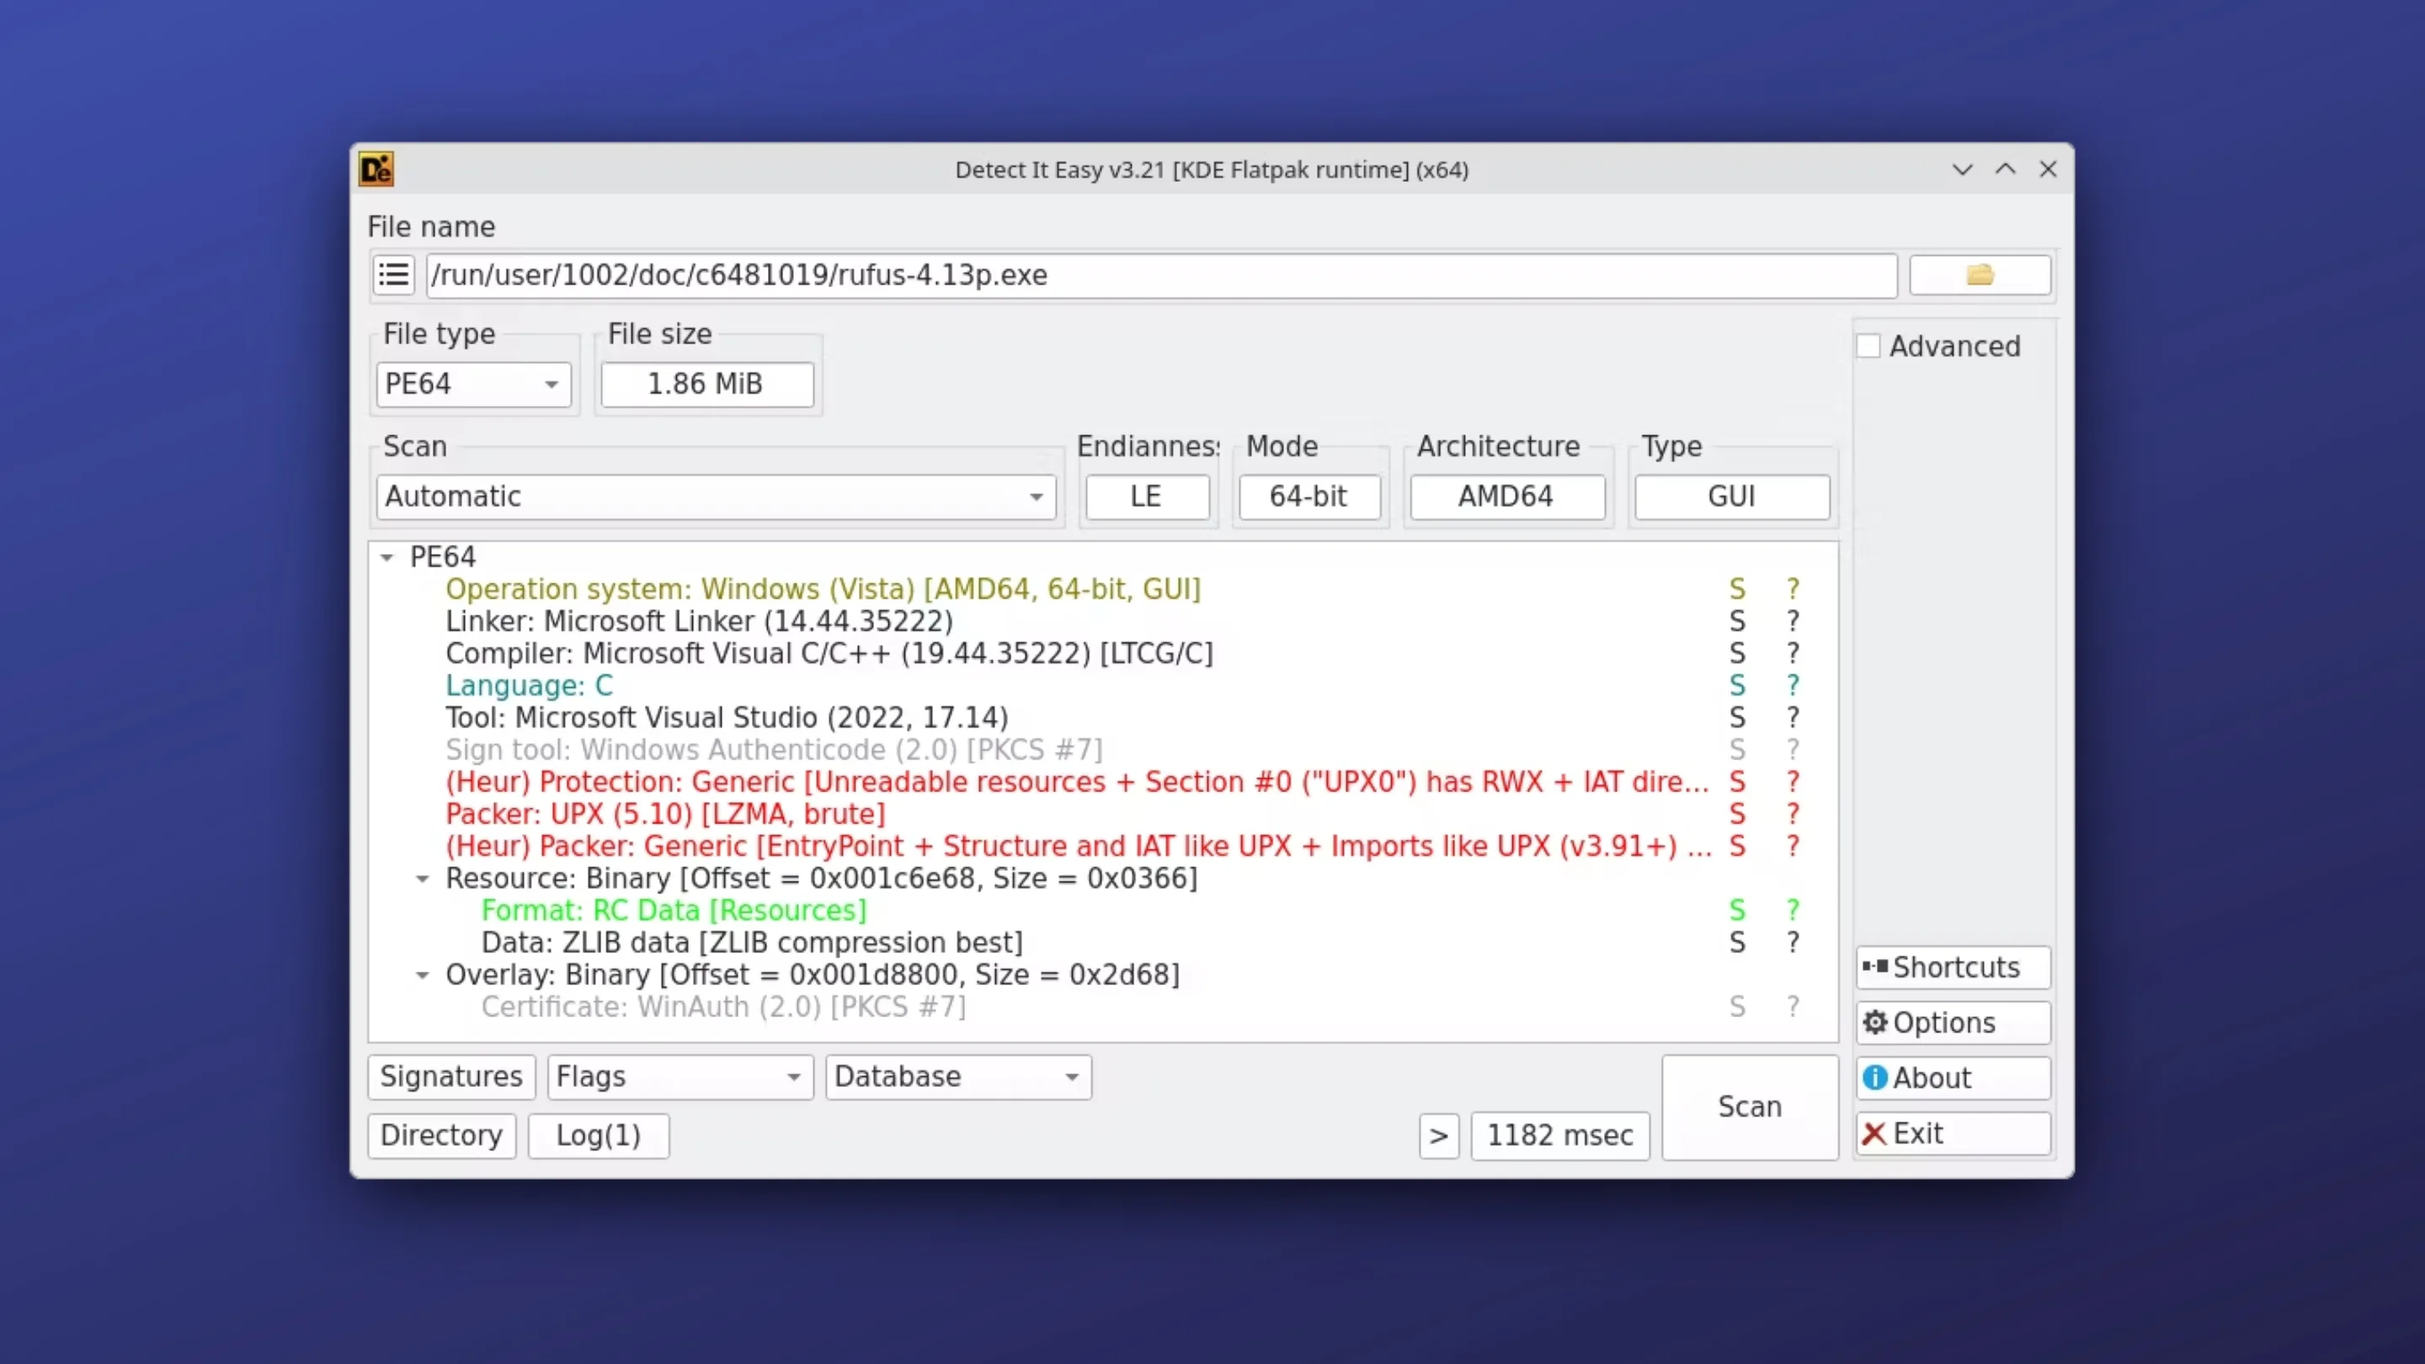Open the recent files list icon
Screen dimensions: 2425x1364
393,274
